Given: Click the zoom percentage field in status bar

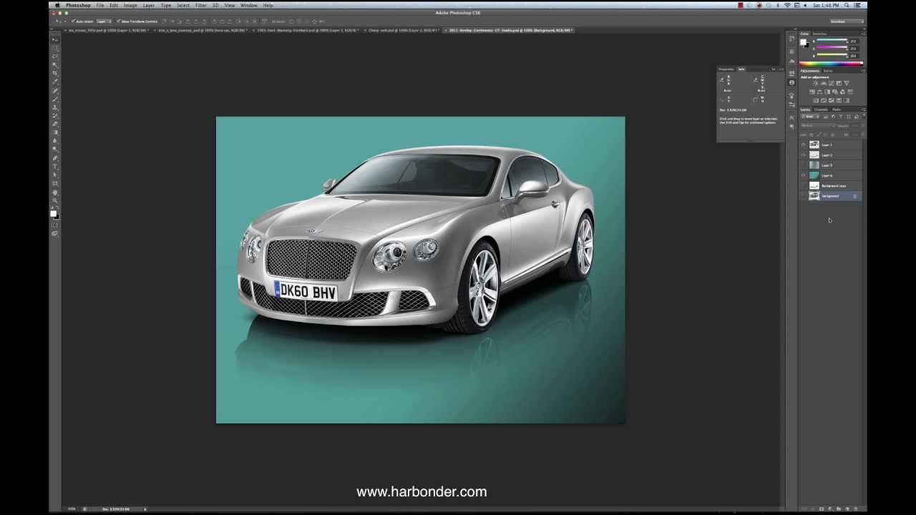Looking at the screenshot, I should 72,509.
